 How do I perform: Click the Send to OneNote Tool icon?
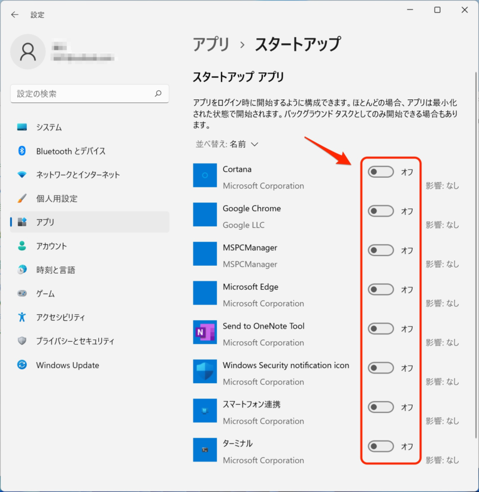pyautogui.click(x=205, y=332)
